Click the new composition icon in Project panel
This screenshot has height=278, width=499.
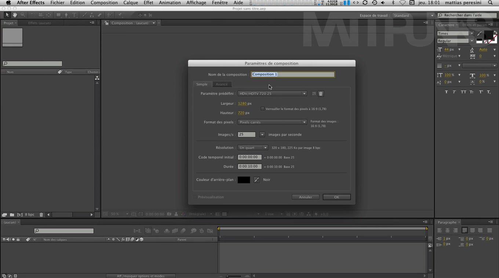(x=20, y=215)
